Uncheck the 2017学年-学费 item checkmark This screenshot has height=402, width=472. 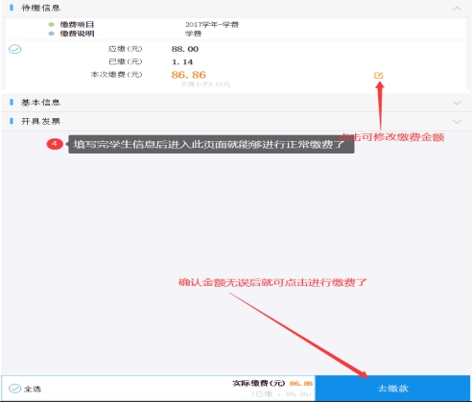tap(14, 49)
